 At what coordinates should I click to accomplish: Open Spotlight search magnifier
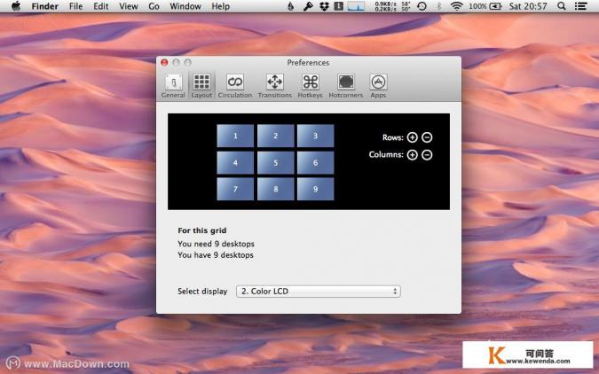tap(562, 6)
